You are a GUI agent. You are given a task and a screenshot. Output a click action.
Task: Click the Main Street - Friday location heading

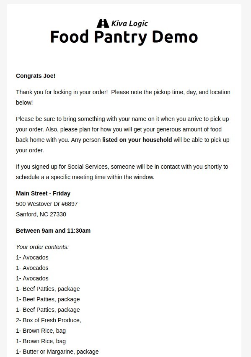43,193
